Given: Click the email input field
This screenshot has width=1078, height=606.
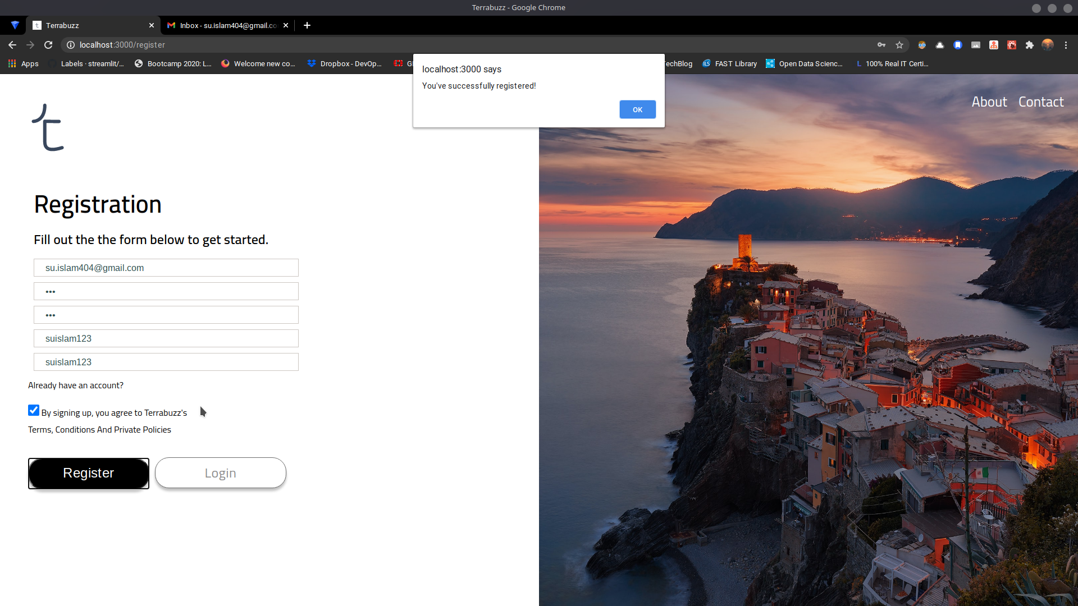Looking at the screenshot, I should 166,268.
